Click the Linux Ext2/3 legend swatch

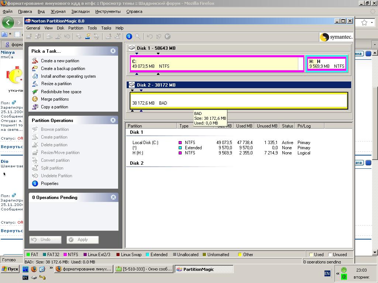[x=85, y=254]
